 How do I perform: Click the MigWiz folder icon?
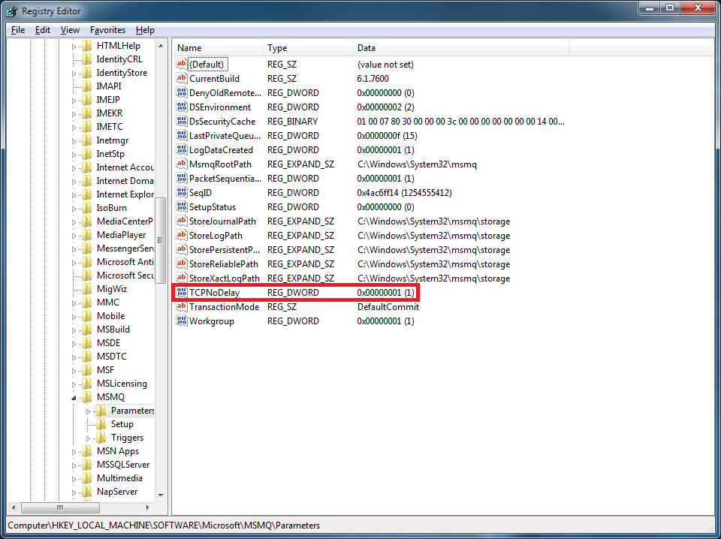click(86, 289)
